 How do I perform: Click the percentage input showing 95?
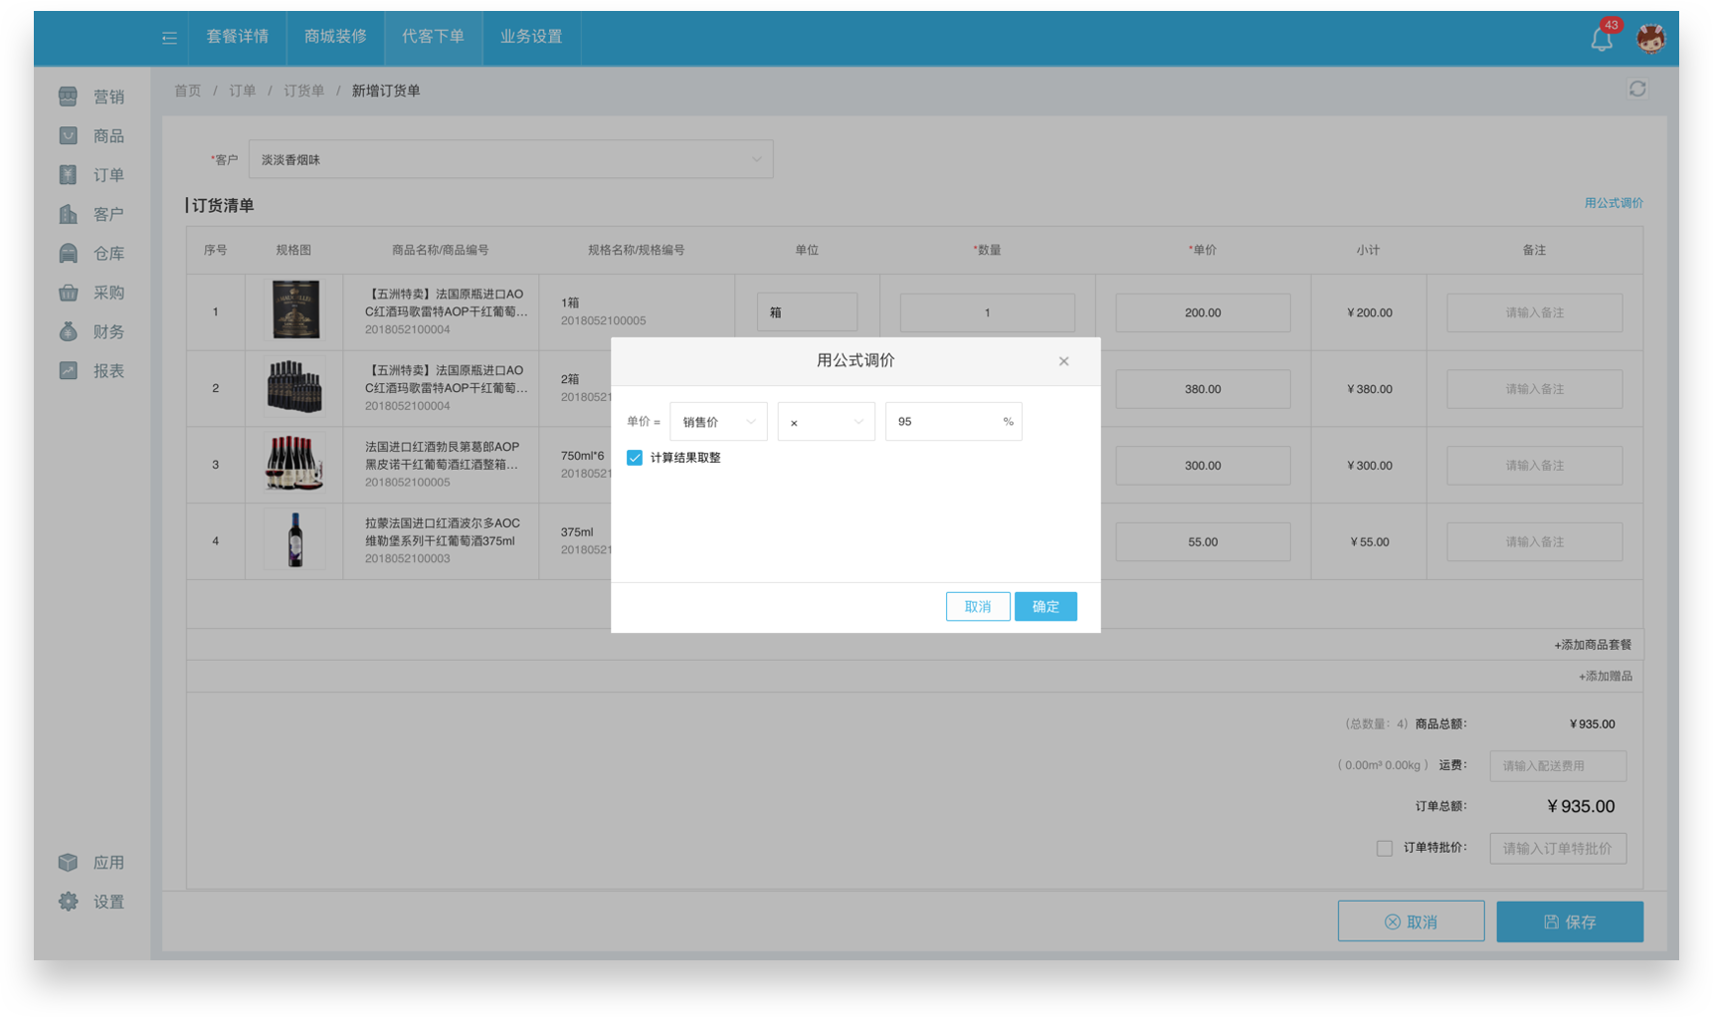943,422
